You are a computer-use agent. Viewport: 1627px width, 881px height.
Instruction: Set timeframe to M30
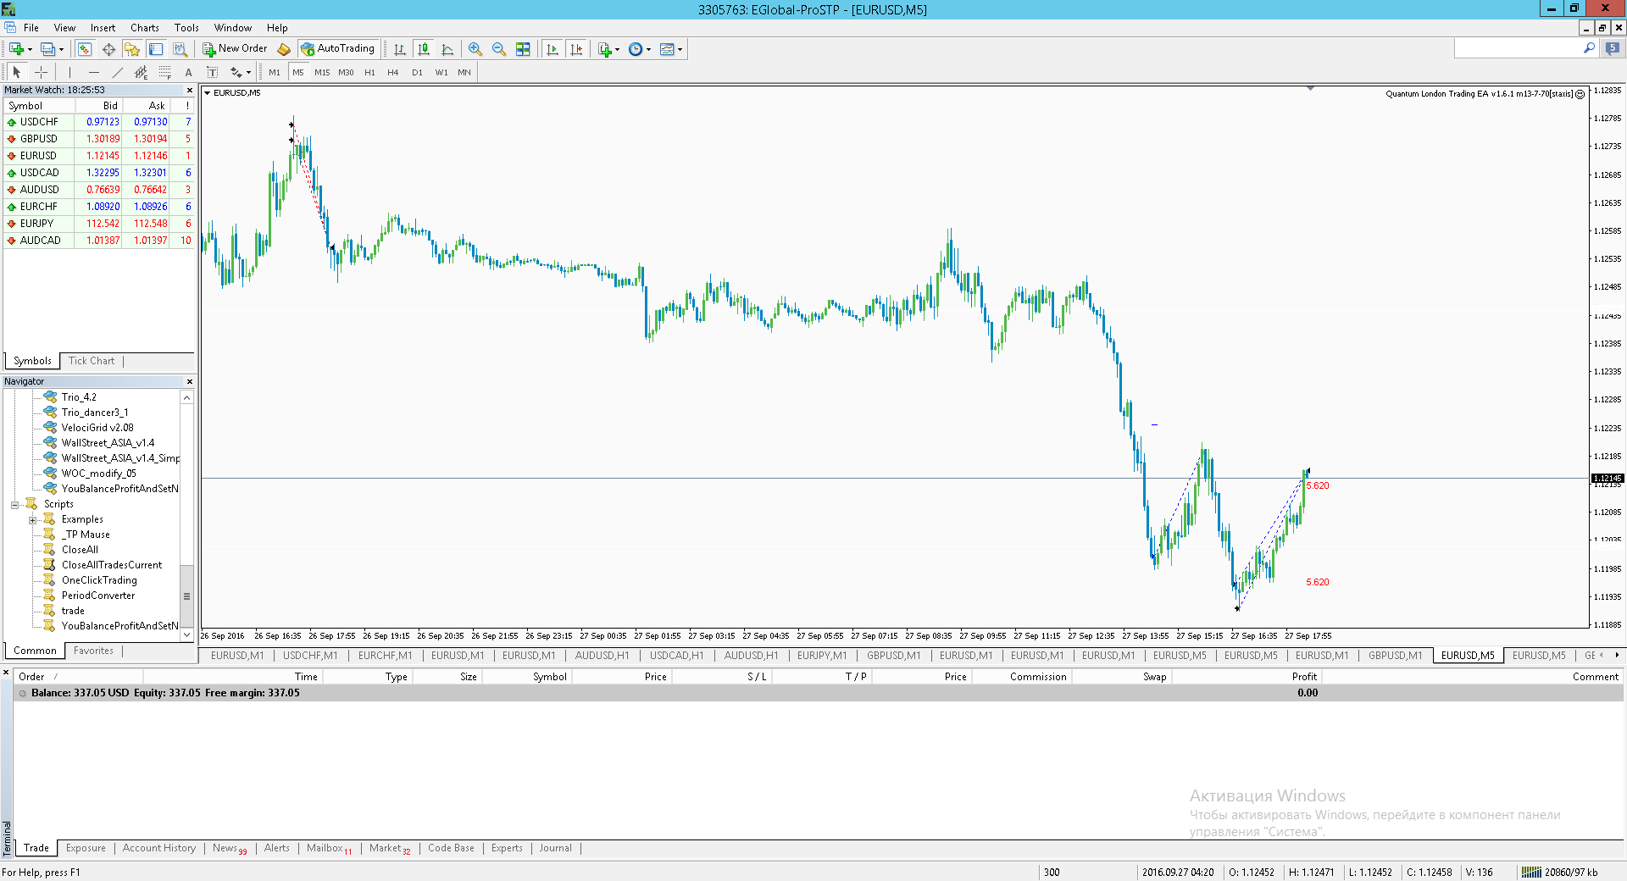click(346, 72)
